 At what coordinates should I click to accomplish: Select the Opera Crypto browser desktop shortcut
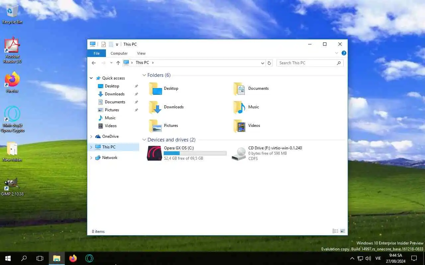tap(12, 119)
